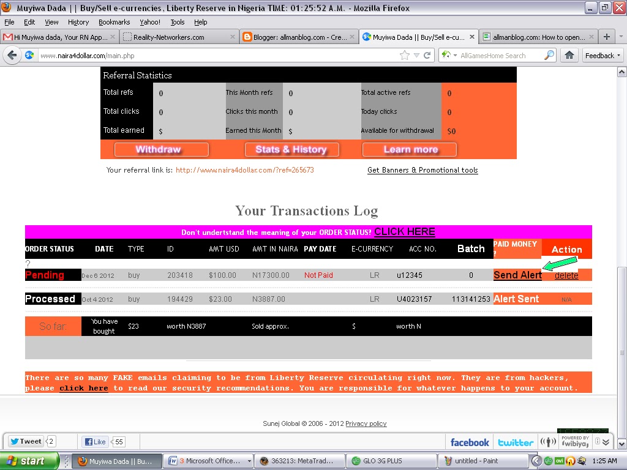Open MetaTrader taskbar item
Image resolution: width=627 pixels, height=470 pixels.
tap(299, 461)
